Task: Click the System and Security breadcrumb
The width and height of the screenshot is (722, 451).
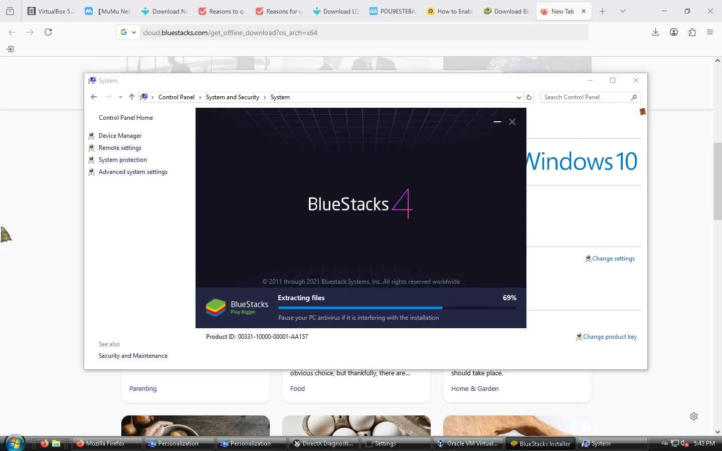Action: point(232,97)
